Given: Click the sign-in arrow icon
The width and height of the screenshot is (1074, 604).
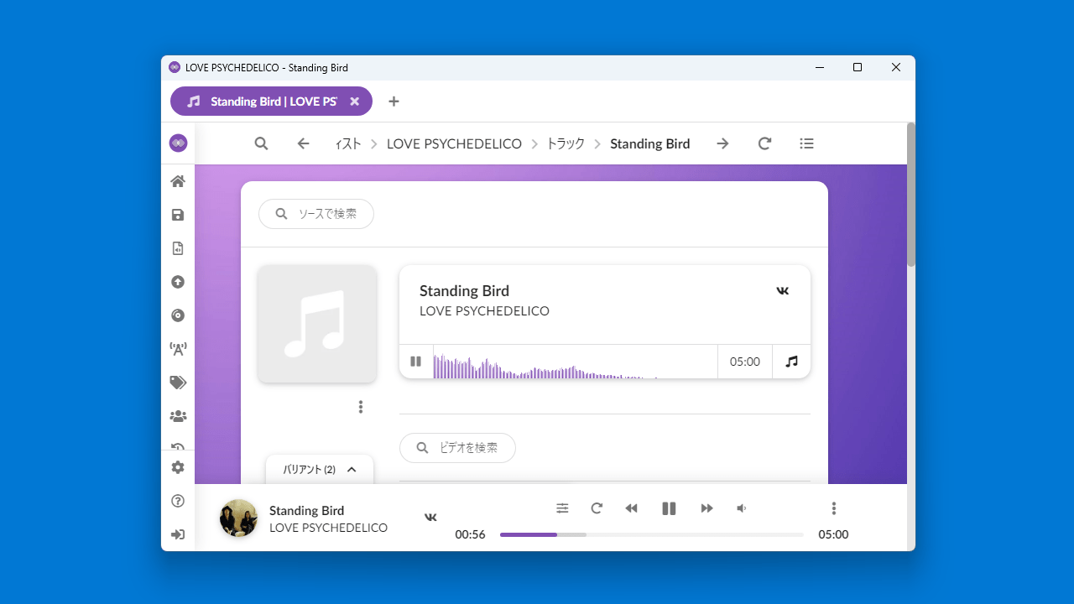Looking at the screenshot, I should click(178, 534).
